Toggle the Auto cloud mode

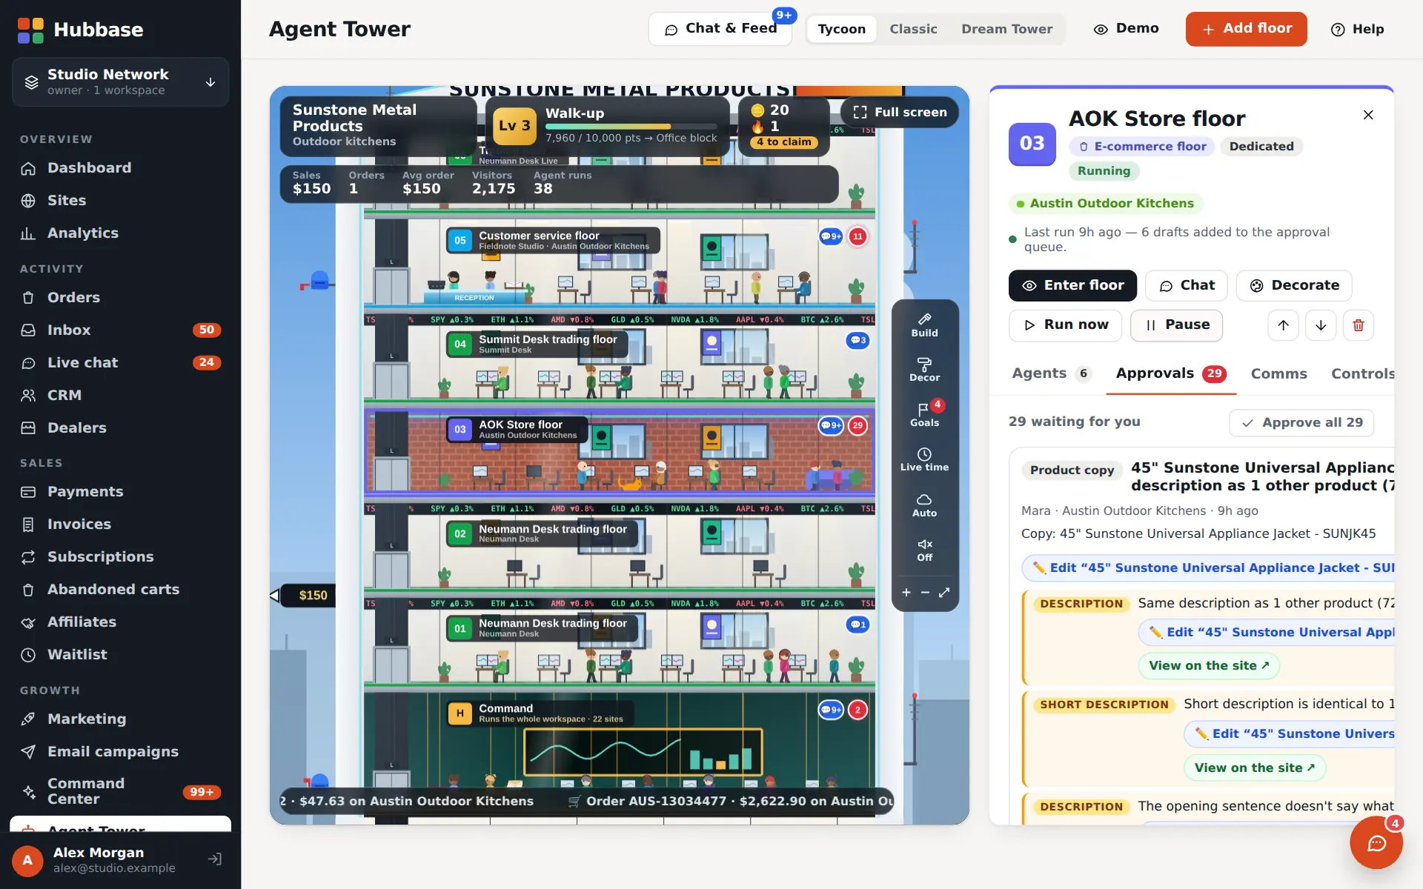click(924, 505)
